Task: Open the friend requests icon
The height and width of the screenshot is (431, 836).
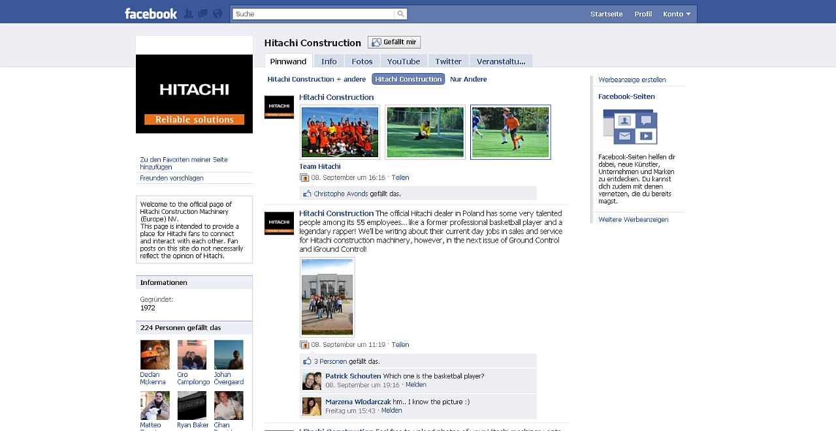Action: tap(189, 14)
